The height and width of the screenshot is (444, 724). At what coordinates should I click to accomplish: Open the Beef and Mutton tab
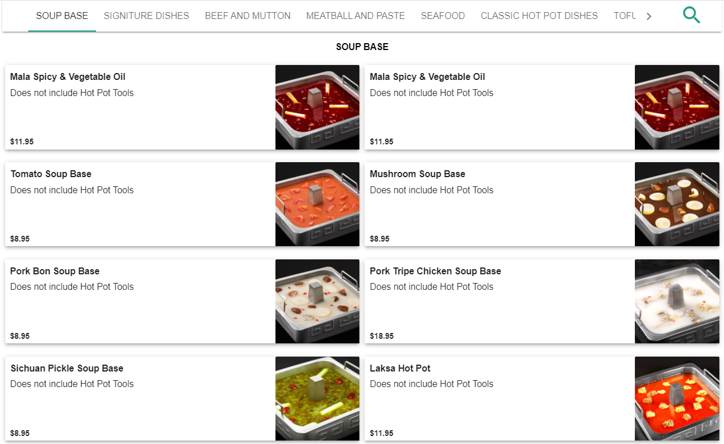point(247,16)
